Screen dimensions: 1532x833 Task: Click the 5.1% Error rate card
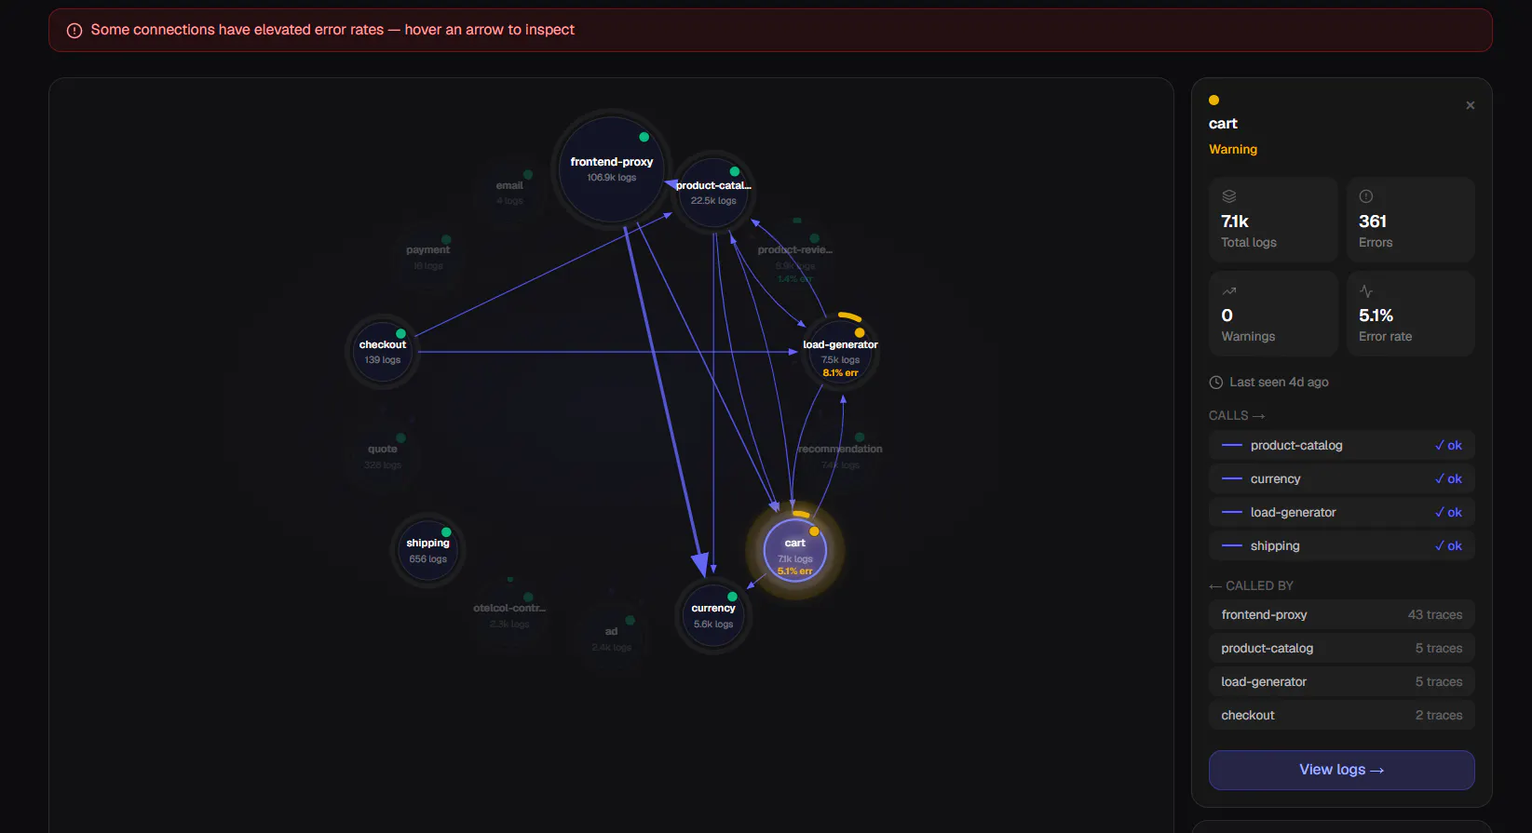pos(1410,314)
